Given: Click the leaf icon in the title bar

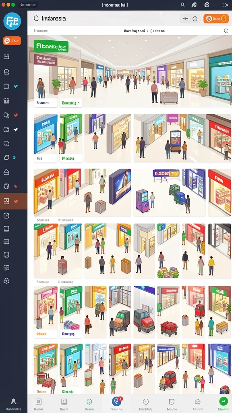Looking at the screenshot, I should click(x=194, y=5).
